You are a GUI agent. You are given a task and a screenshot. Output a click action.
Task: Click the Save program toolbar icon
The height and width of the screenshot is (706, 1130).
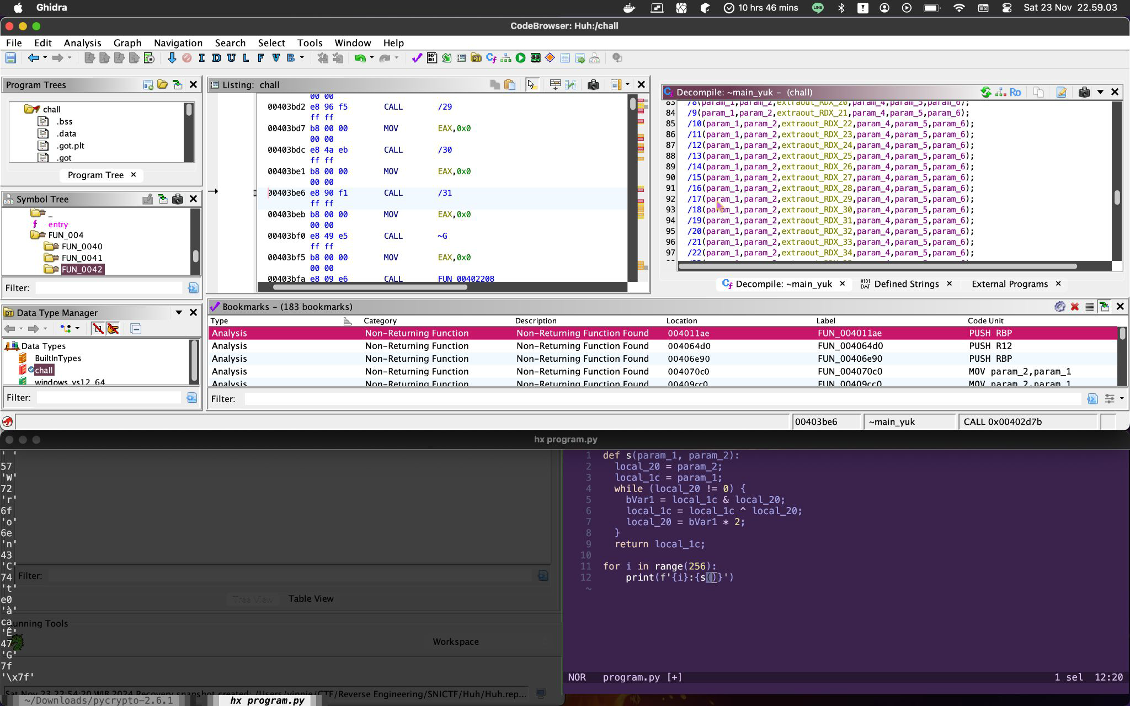pyautogui.click(x=10, y=58)
